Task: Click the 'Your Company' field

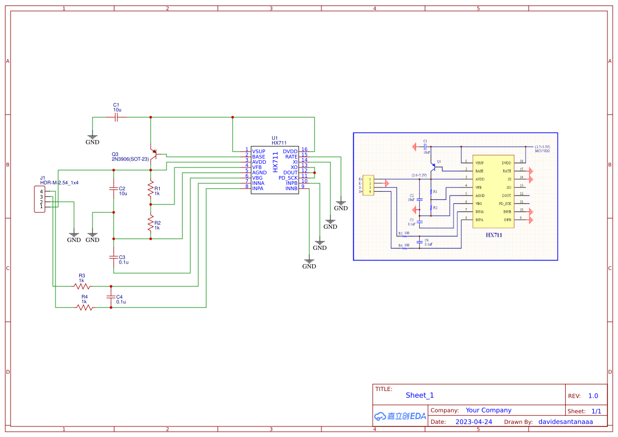Action: click(488, 410)
